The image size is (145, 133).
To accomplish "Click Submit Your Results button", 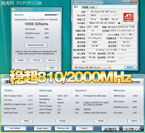I will (36, 45).
